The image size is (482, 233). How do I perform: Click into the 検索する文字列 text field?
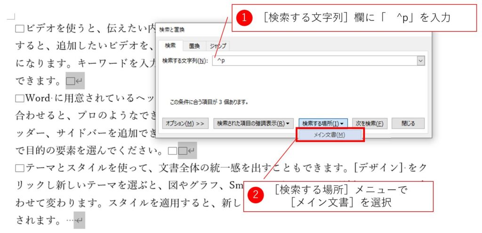point(314,61)
